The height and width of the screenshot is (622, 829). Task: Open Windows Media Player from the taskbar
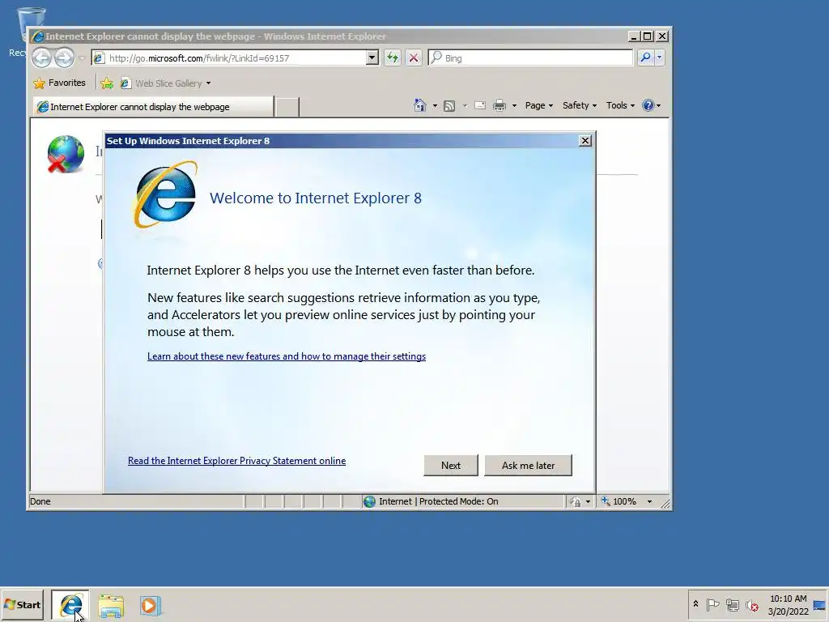150,606
